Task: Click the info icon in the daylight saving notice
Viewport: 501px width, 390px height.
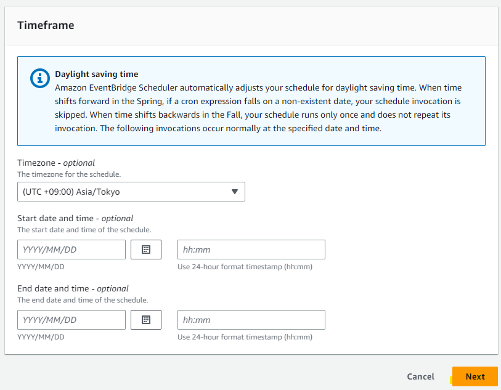Action: click(40, 78)
